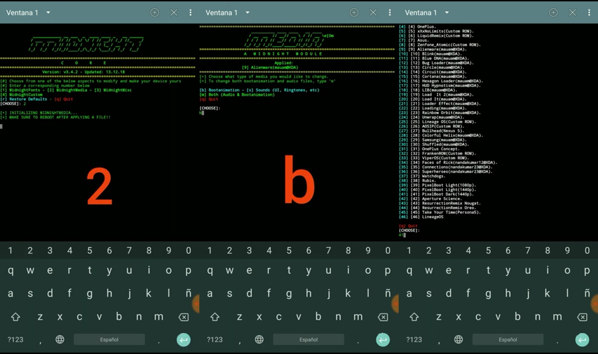Click the '[33] ViperOS(Custom ROM)' list entry
598x354 pixels.
(x=434, y=158)
